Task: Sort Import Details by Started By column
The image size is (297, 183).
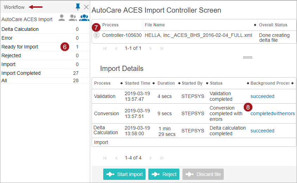Action: point(192,83)
